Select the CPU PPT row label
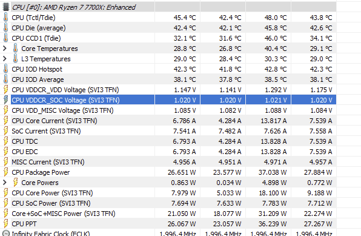This screenshot has height=236, width=361. (x=24, y=224)
